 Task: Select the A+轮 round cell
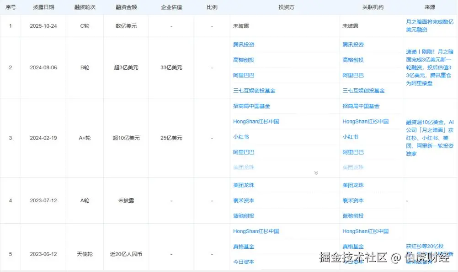point(85,138)
